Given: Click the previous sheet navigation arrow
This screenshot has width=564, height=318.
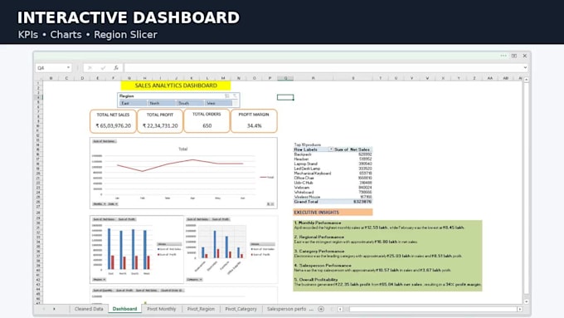Looking at the screenshot, I should pyautogui.click(x=44, y=309).
